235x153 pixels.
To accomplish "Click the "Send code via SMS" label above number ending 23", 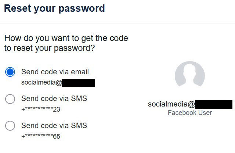I will click(54, 98).
